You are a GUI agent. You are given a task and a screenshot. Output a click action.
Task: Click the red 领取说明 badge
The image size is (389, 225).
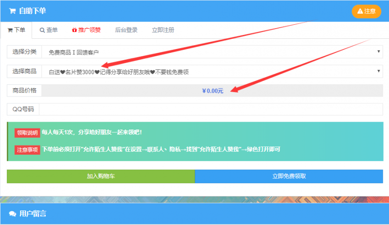click(27, 133)
